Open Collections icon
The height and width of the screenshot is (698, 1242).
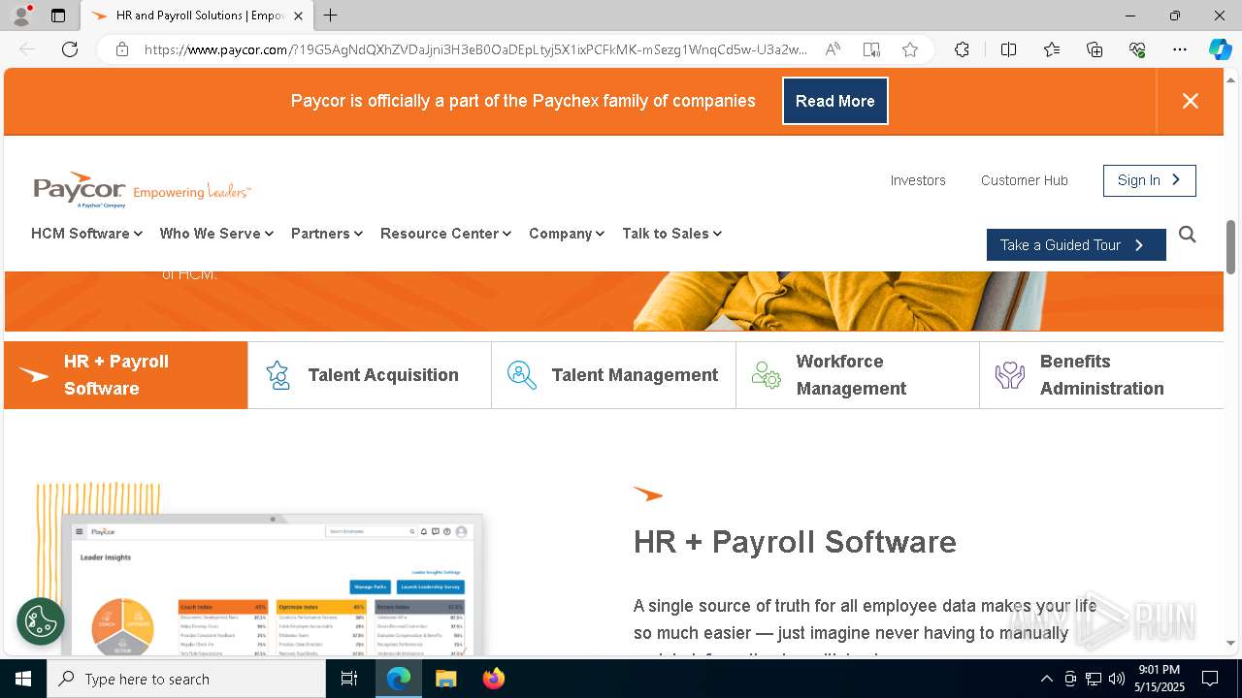click(x=1095, y=49)
